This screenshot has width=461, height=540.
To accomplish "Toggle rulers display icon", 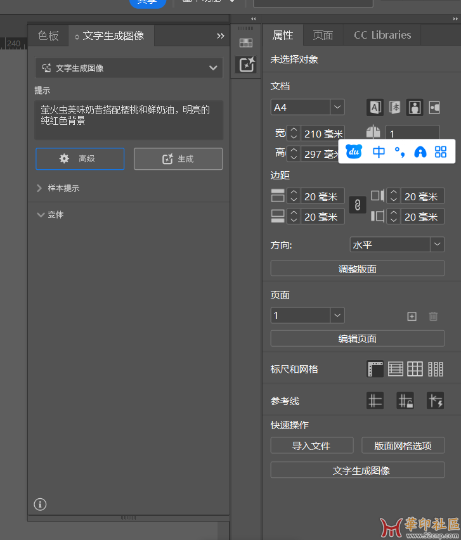I will point(375,369).
